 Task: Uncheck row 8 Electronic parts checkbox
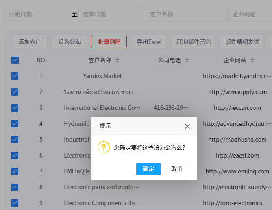15,187
